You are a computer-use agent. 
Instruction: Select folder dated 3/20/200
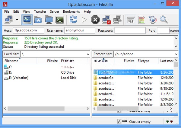[133, 83]
